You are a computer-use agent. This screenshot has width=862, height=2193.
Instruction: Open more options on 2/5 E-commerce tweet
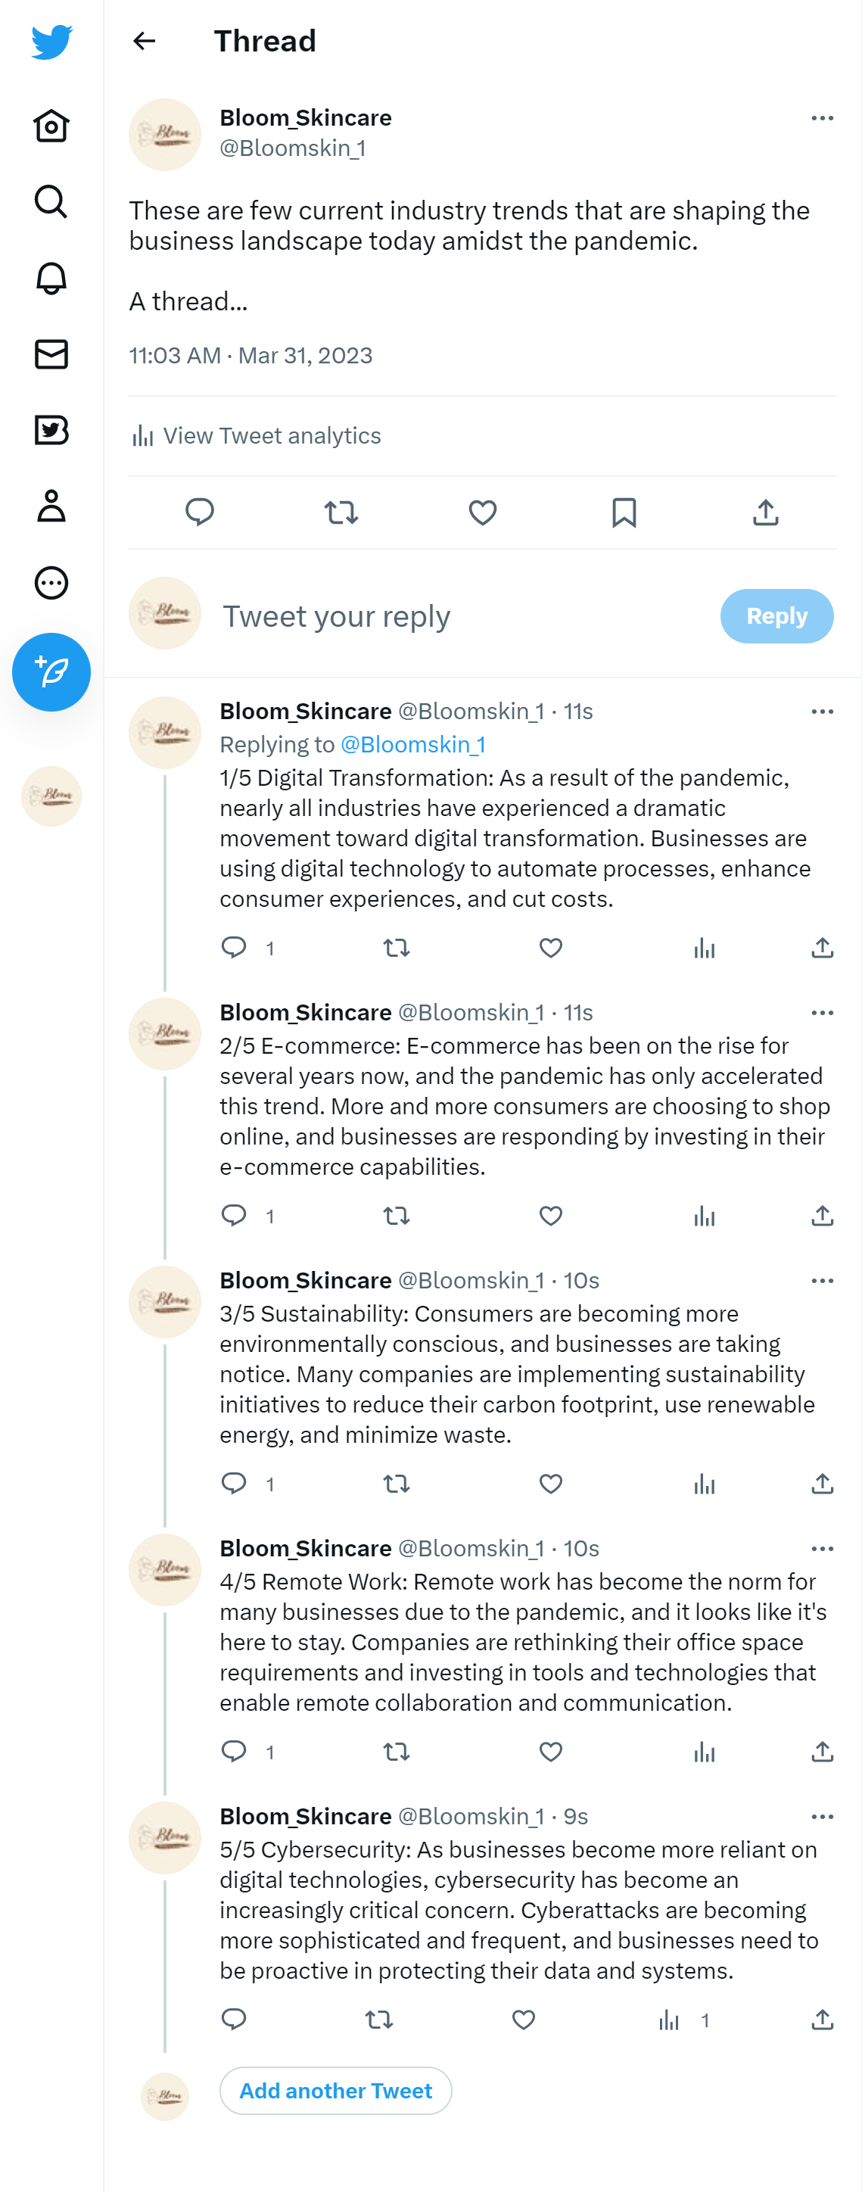(821, 1012)
